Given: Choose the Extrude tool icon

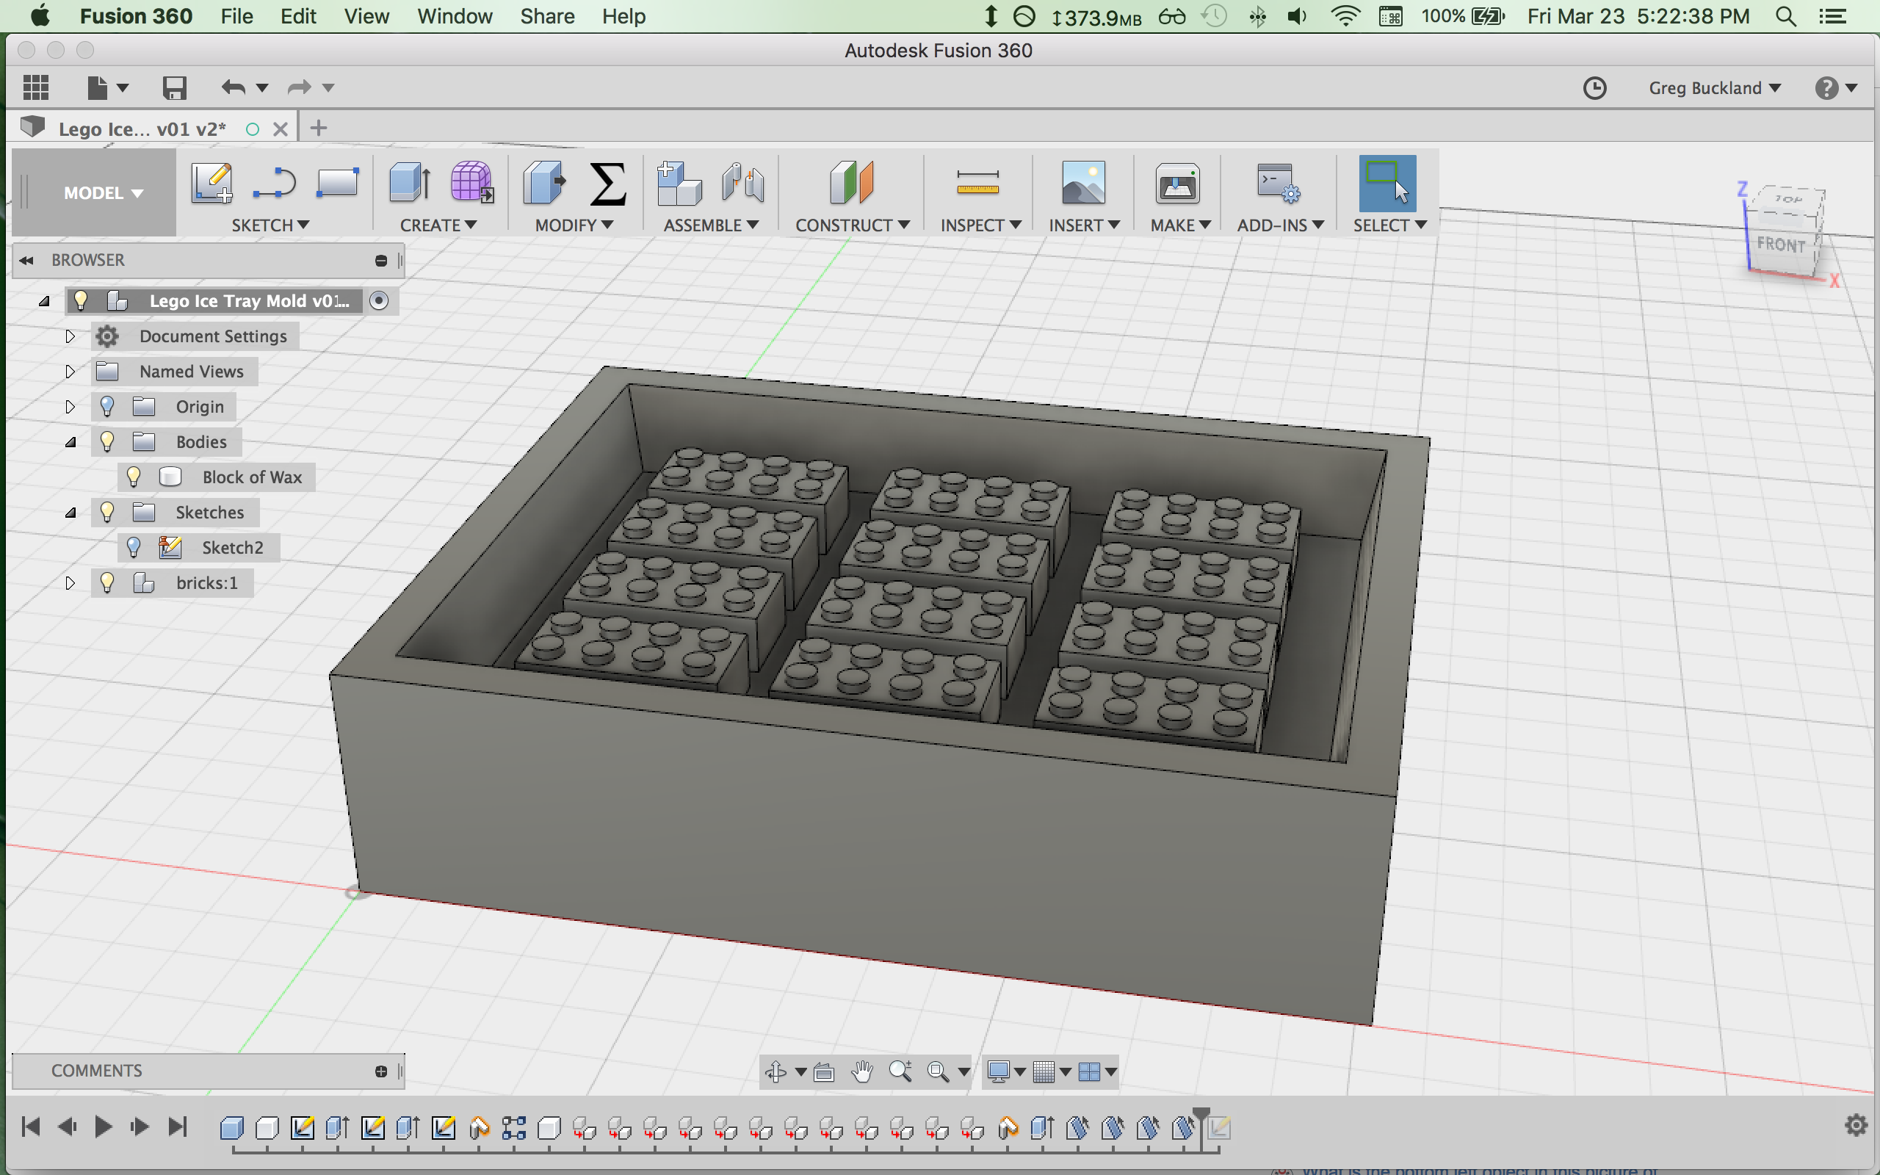Looking at the screenshot, I should click(x=409, y=184).
